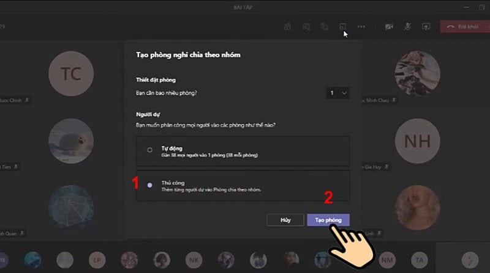
Task: Select the NH participant avatar
Action: [x=418, y=141]
